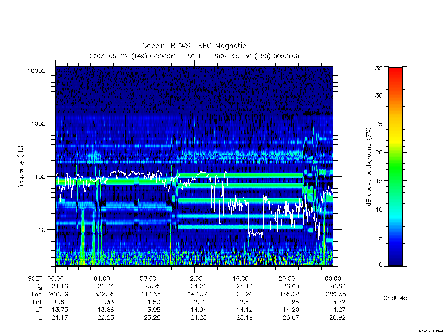
Task: Click the 16:00 time axis label
Action: pos(240,279)
